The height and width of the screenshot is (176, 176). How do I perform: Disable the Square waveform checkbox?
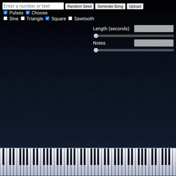pyautogui.click(x=47, y=18)
